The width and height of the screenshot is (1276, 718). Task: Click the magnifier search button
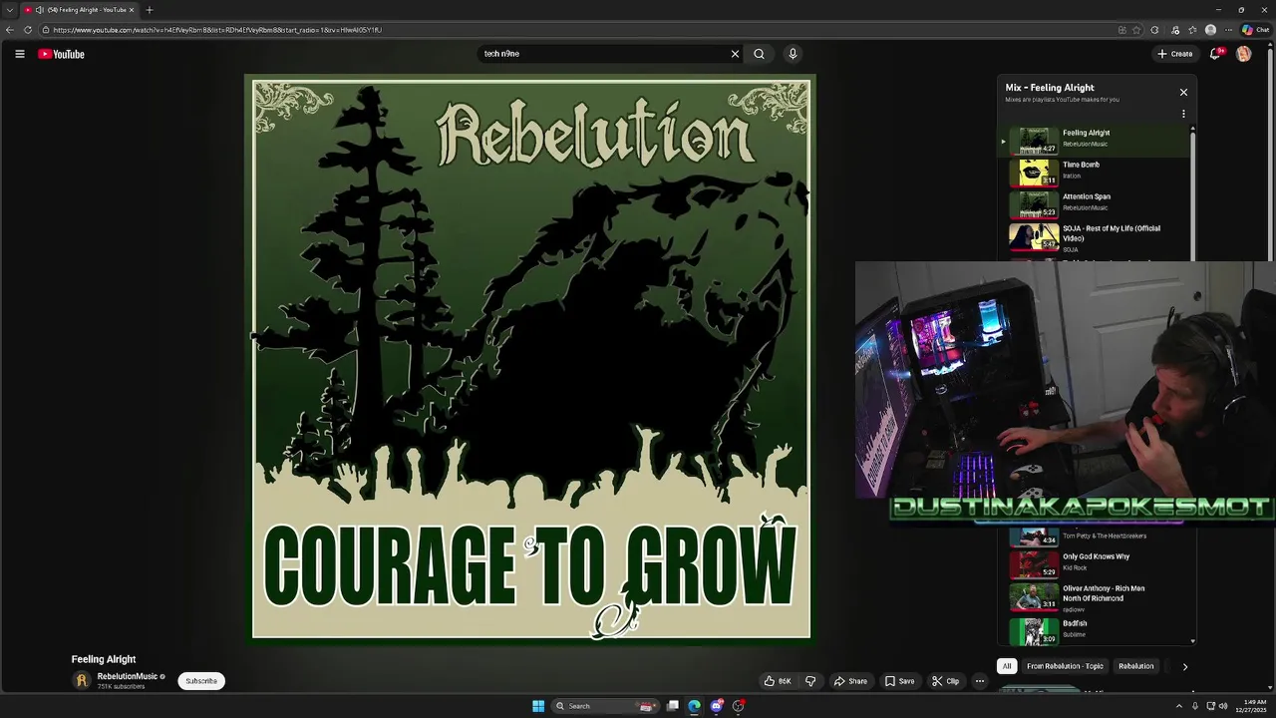(x=759, y=54)
